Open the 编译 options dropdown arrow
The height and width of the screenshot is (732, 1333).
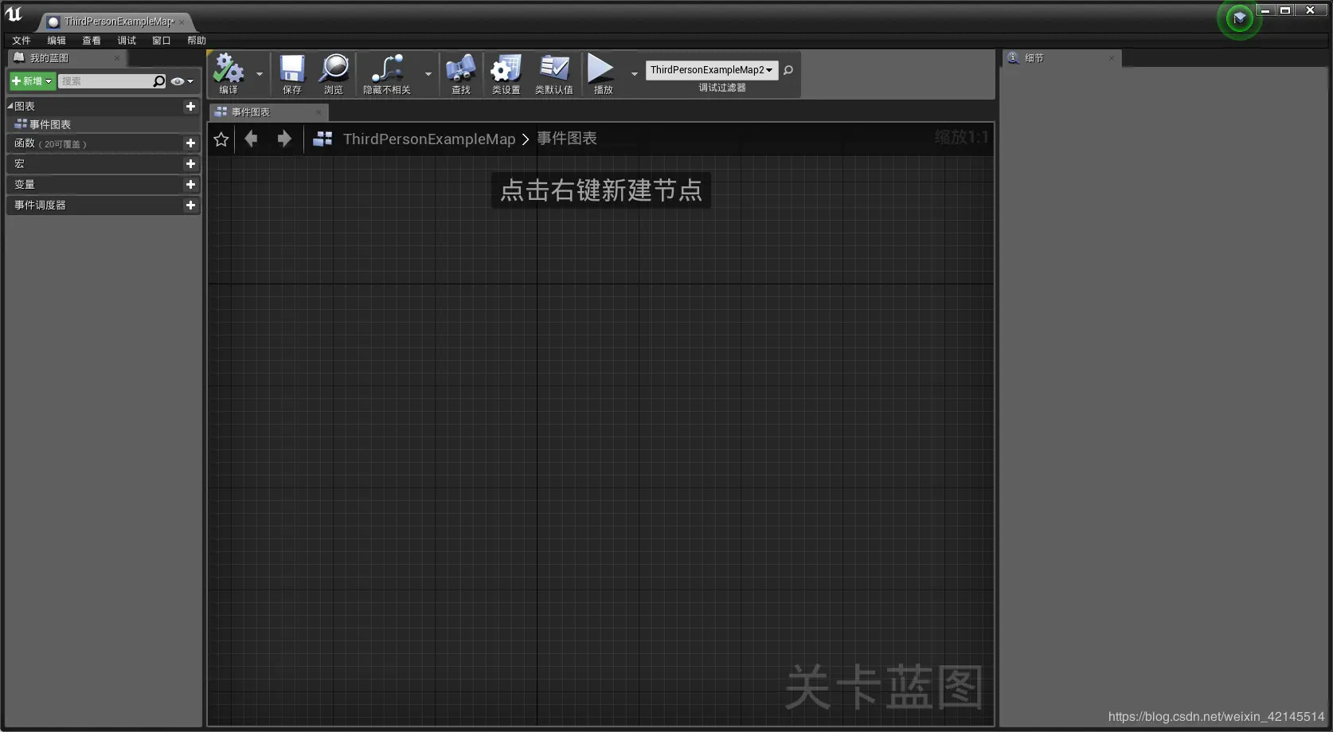point(259,74)
